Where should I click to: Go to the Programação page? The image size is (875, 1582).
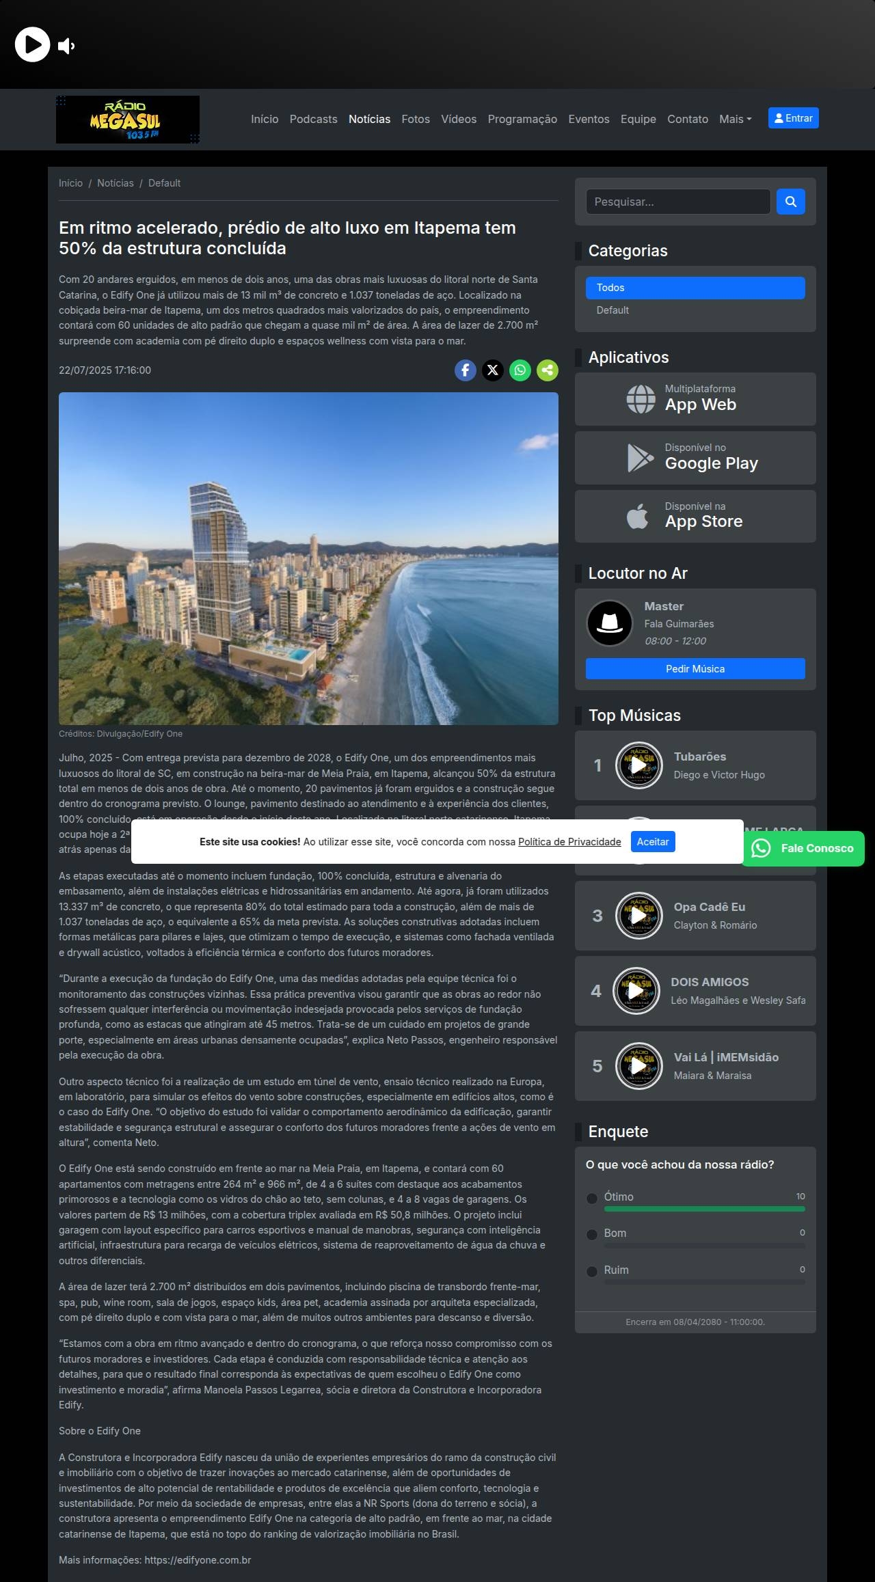pos(522,119)
